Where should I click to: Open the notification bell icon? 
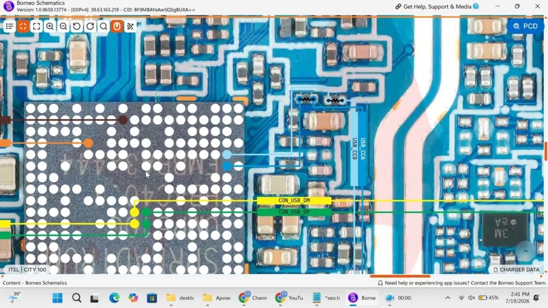[536, 298]
